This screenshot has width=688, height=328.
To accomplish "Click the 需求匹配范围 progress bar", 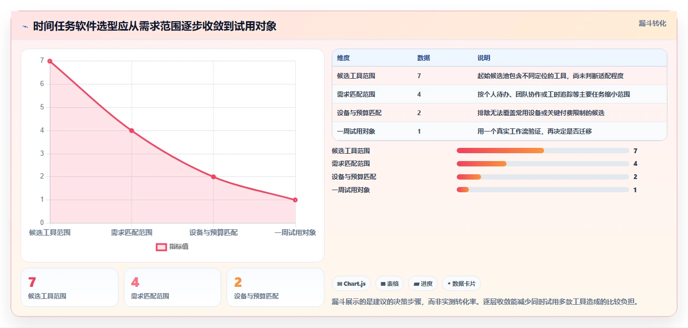I will pyautogui.click(x=543, y=164).
